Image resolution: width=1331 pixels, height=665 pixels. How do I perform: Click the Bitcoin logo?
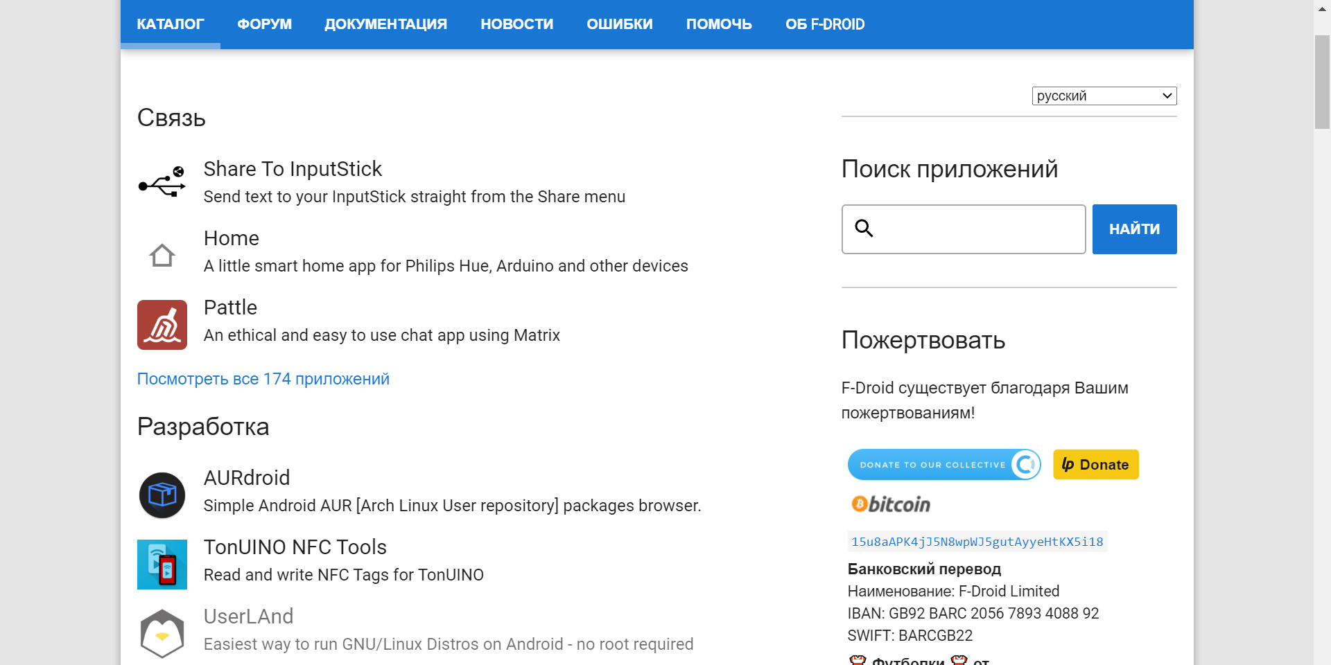[891, 504]
